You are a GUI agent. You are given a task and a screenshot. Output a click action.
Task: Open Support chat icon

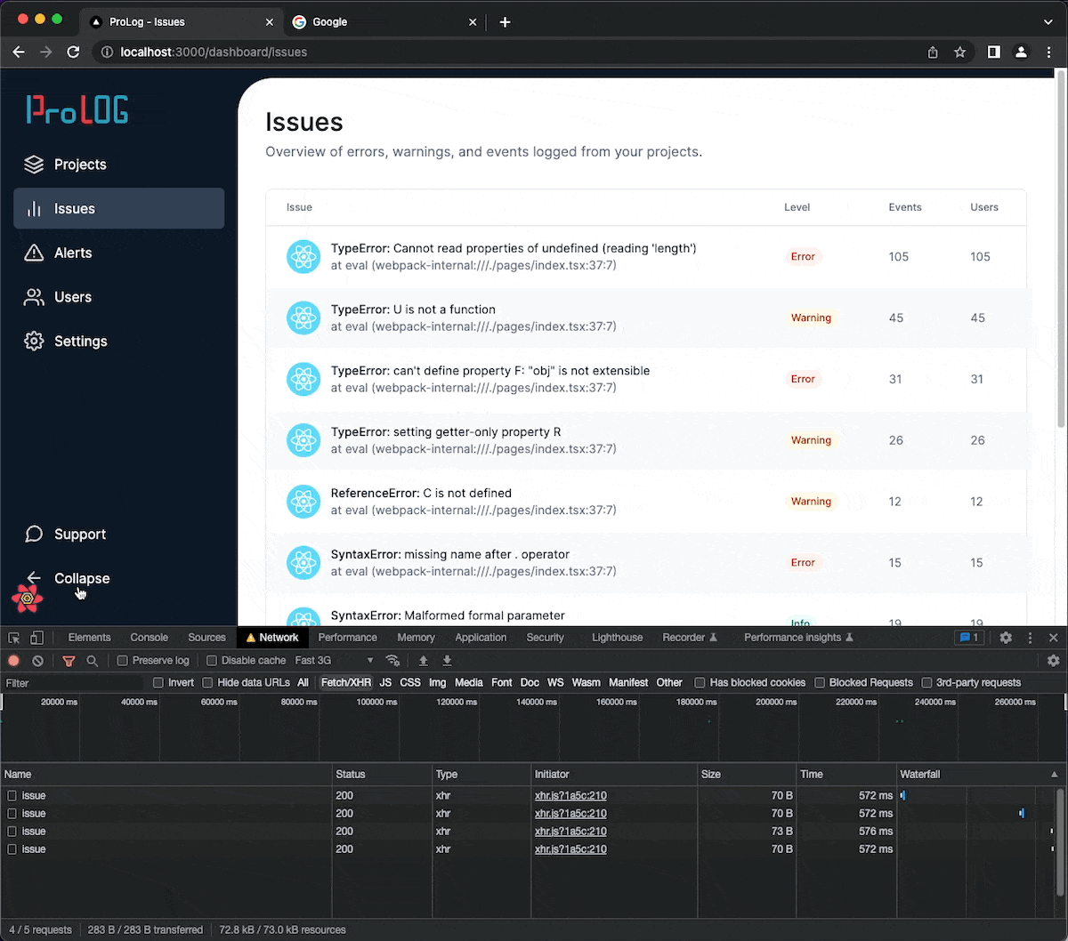pyautogui.click(x=34, y=535)
